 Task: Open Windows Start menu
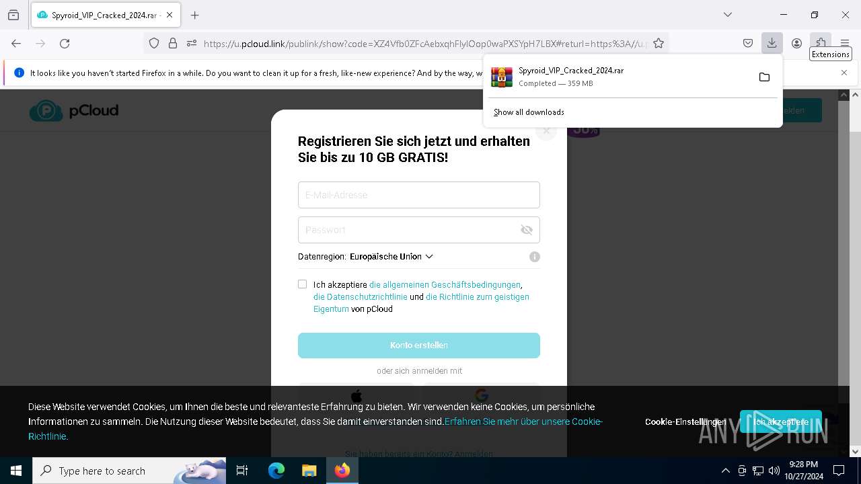16,471
